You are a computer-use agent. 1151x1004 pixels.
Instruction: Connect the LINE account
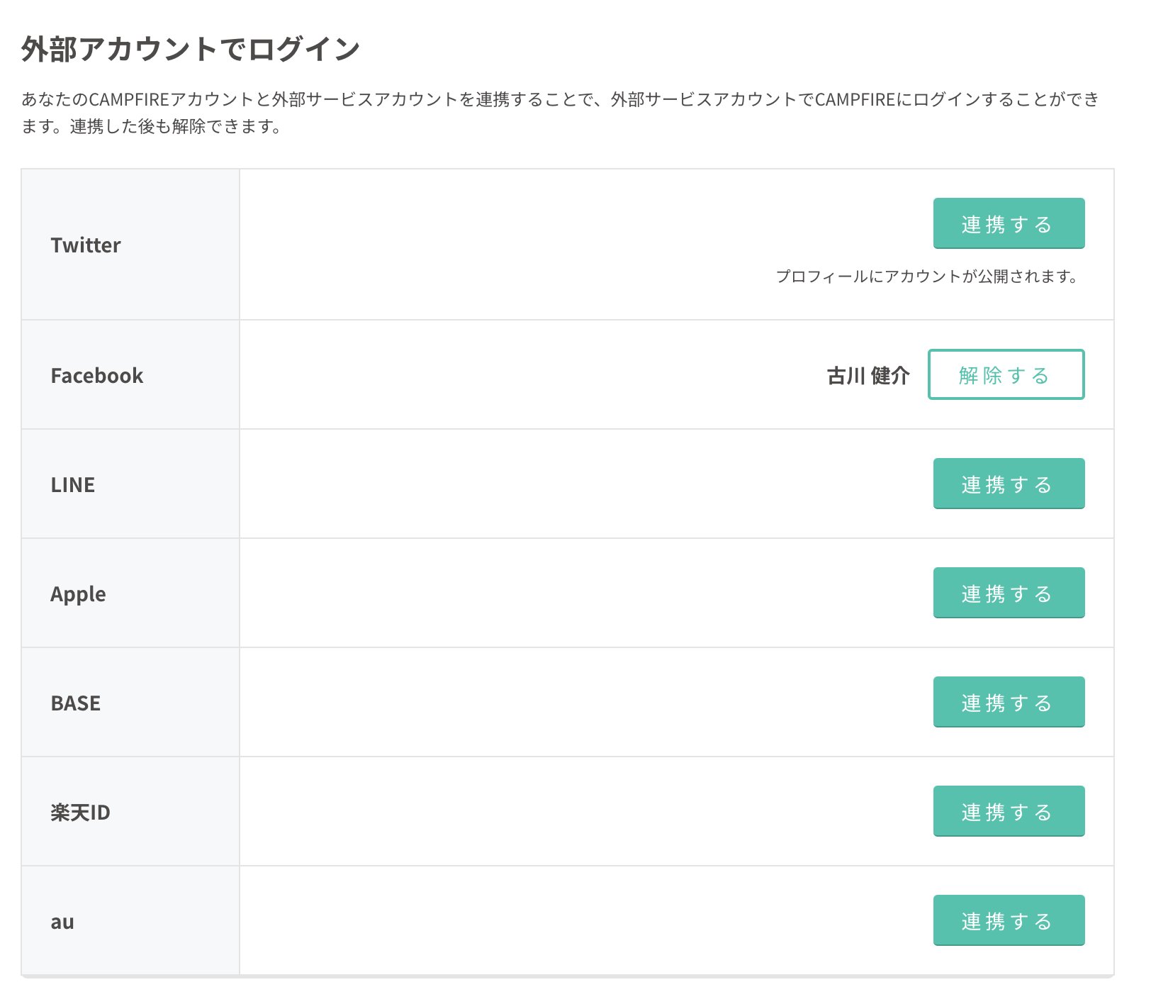(x=1009, y=484)
